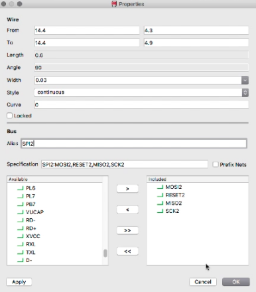Click the To X field 14.4

[87, 43]
